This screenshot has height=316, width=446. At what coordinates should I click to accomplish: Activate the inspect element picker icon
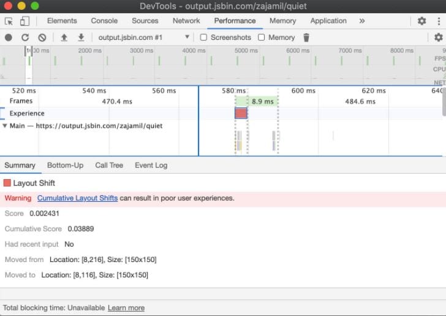[9, 21]
